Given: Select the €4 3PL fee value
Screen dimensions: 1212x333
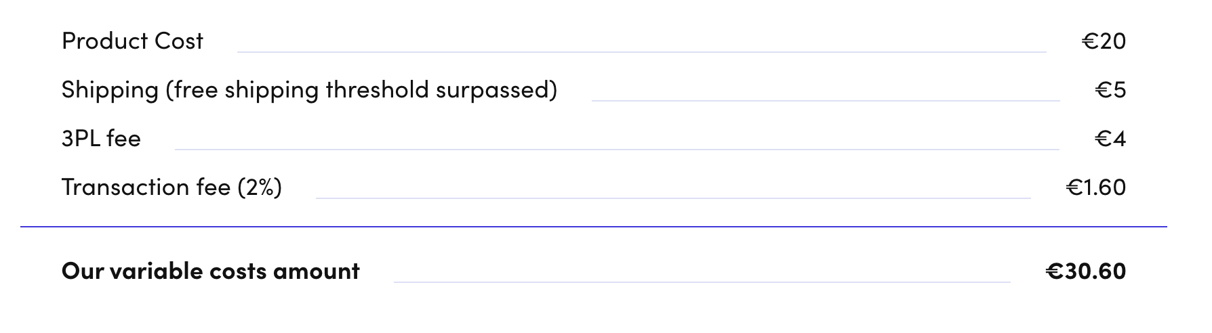Looking at the screenshot, I should (x=1110, y=139).
